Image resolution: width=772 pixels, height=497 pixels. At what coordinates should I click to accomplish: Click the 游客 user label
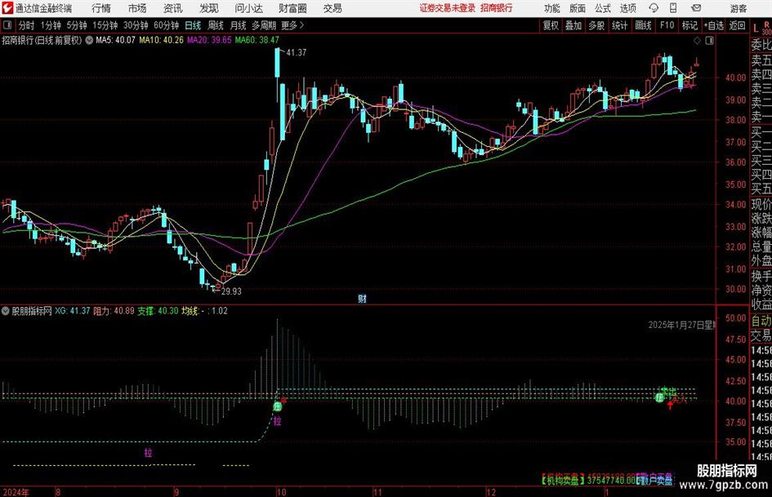point(738,8)
